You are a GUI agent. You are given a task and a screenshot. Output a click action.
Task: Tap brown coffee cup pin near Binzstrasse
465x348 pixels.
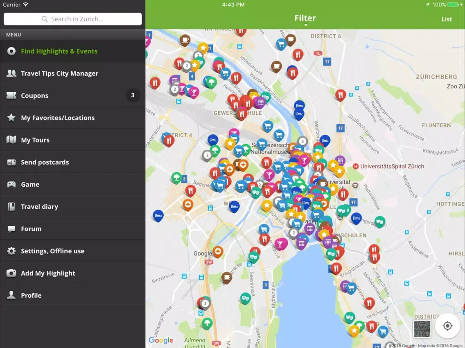227,278
